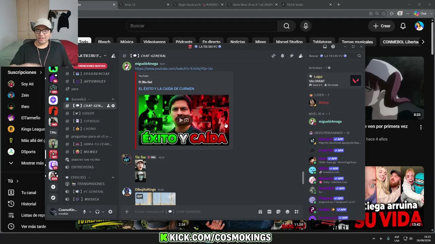Open the Discord inbox icon
This screenshot has height=244, width=435.
pos(325,46)
